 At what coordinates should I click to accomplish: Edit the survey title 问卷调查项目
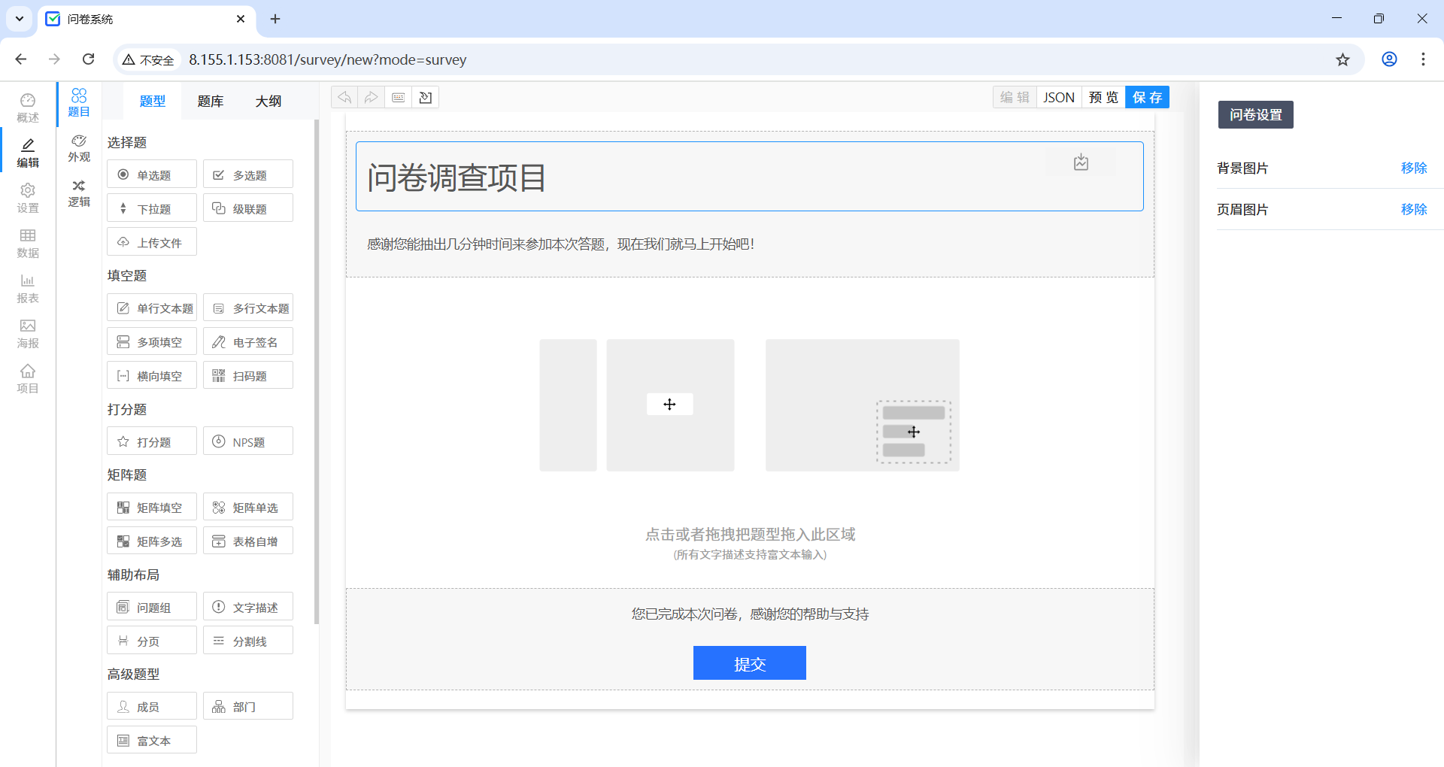(457, 178)
